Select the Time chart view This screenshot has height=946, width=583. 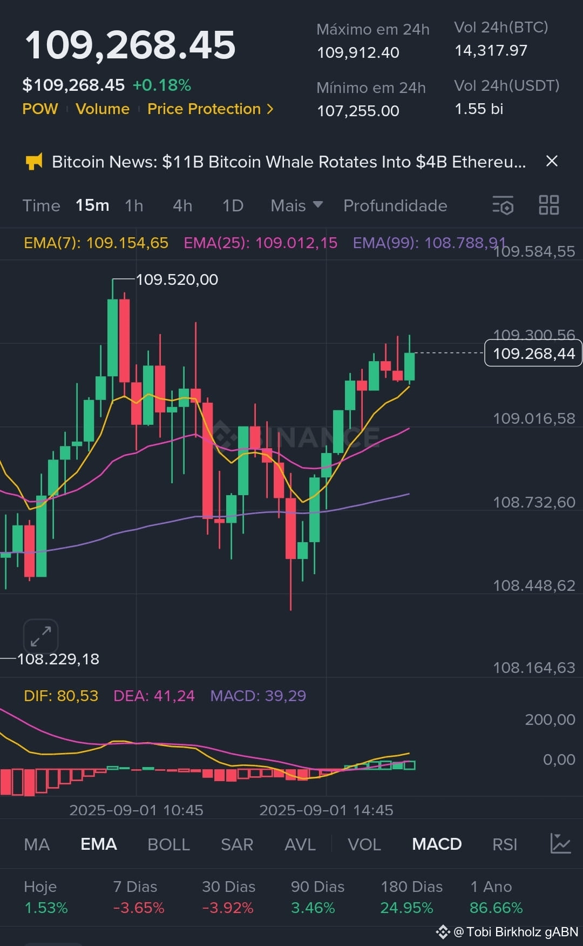coord(41,205)
